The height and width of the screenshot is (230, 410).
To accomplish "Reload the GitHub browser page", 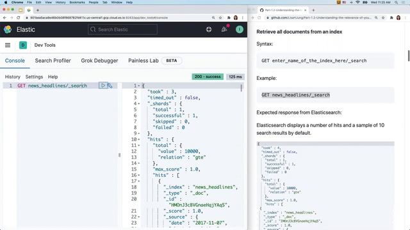I will (259, 18).
